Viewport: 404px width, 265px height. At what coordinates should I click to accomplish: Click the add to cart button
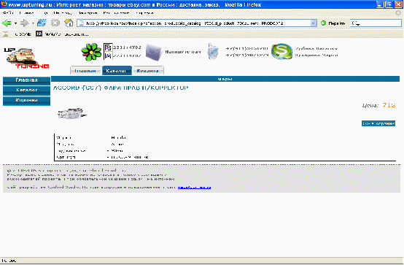pos(378,123)
